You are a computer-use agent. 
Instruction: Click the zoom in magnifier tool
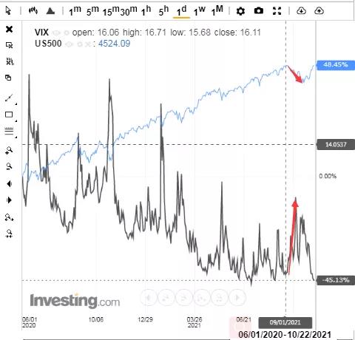pyautogui.click(x=9, y=150)
